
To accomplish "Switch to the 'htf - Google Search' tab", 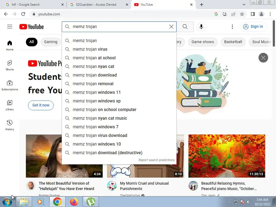I will [x=33, y=5].
